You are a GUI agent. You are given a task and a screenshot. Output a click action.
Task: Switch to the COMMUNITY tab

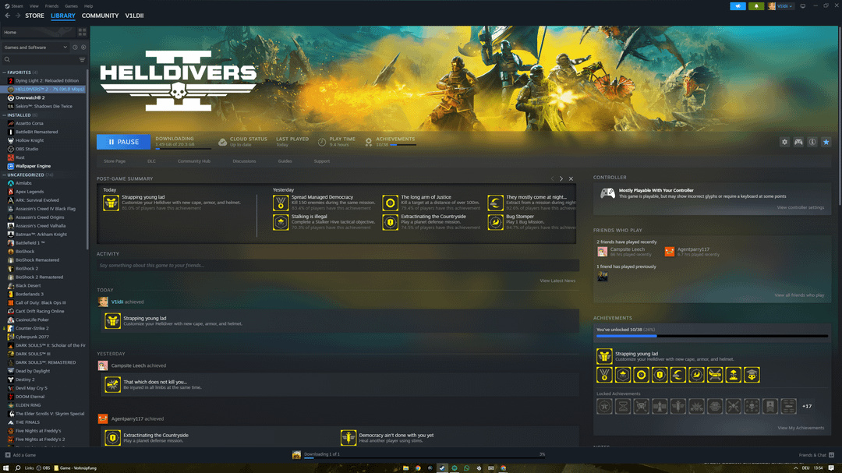coord(100,16)
